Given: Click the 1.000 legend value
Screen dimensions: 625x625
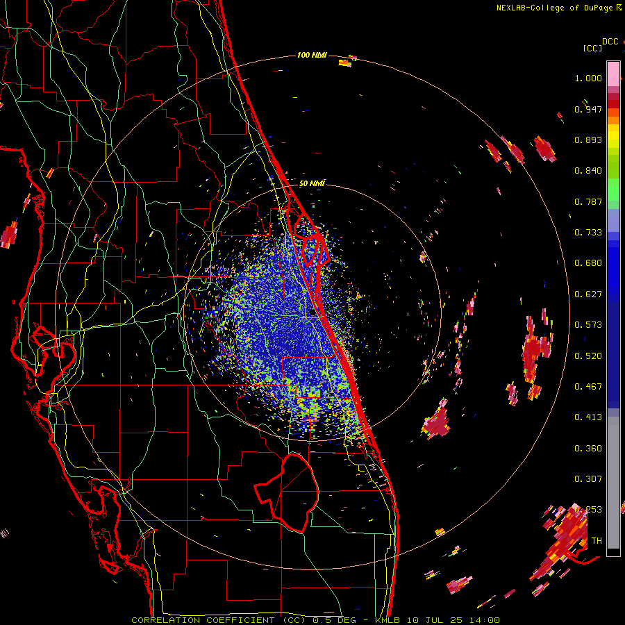Looking at the screenshot, I should point(588,78).
